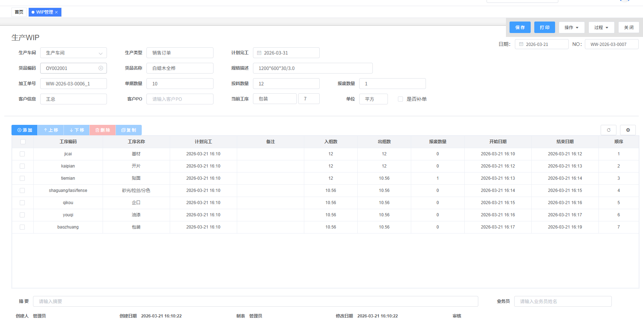
Task: Open the 过程 dropdown menu
Action: (601, 27)
